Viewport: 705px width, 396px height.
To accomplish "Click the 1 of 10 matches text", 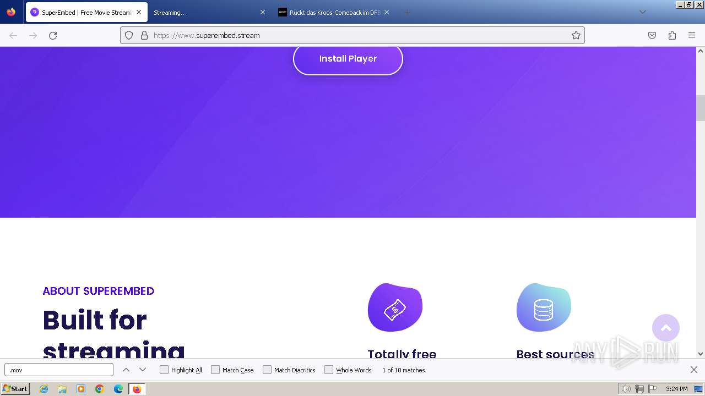I will coord(404,370).
